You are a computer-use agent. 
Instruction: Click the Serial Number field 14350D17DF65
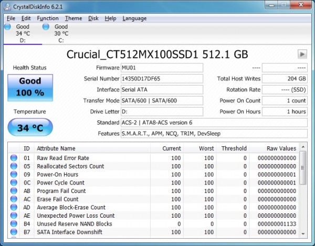click(x=162, y=79)
